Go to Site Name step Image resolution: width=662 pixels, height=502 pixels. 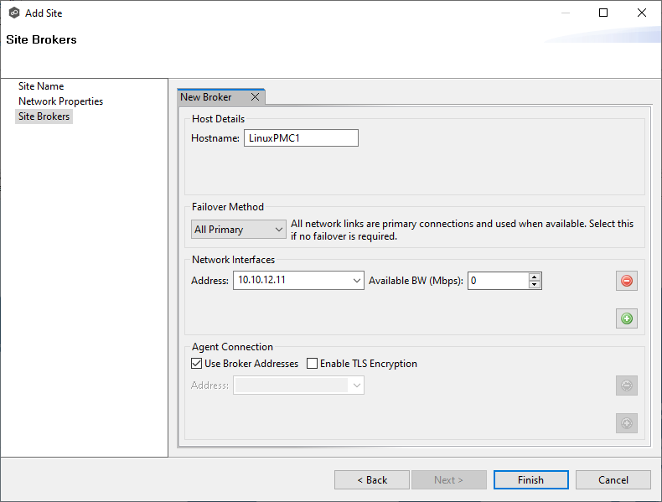pyautogui.click(x=41, y=86)
